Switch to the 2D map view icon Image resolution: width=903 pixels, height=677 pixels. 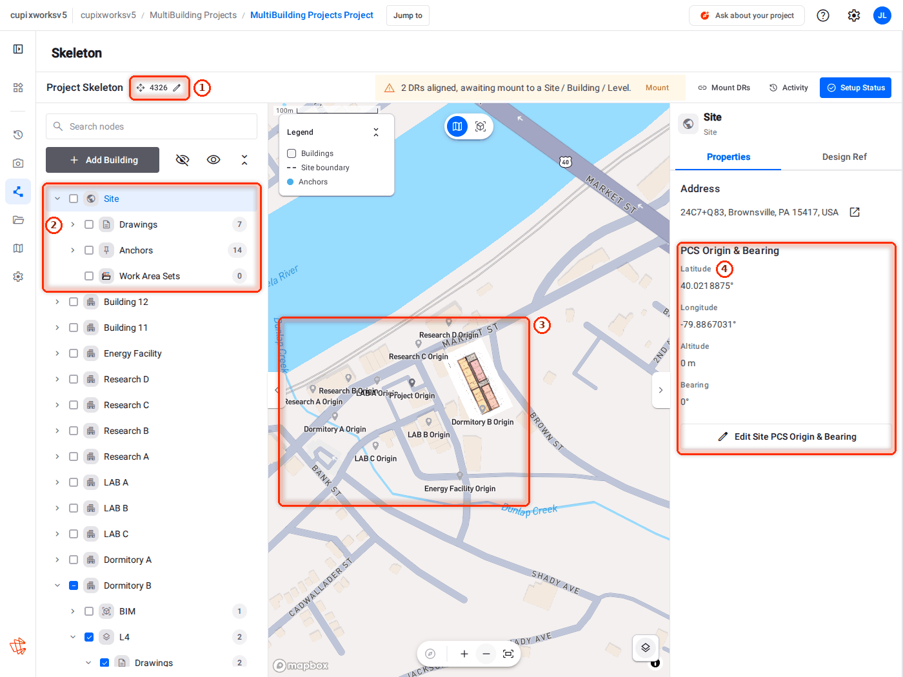457,126
